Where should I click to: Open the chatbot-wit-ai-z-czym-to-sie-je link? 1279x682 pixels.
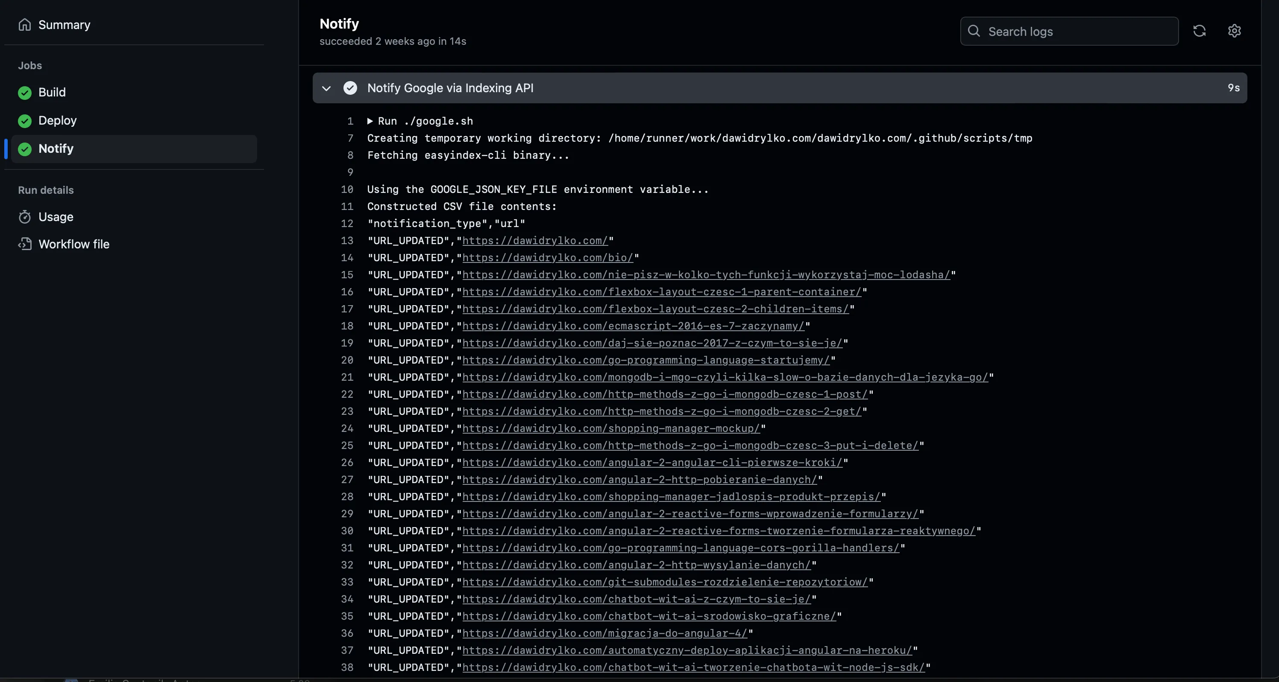click(637, 599)
